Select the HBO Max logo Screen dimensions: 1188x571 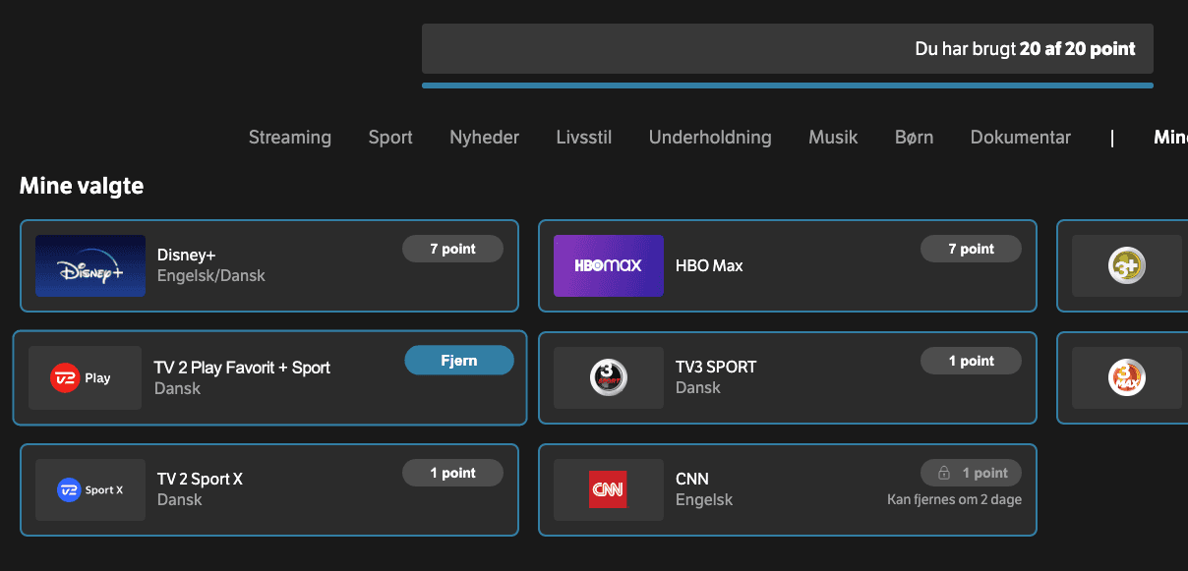[608, 265]
